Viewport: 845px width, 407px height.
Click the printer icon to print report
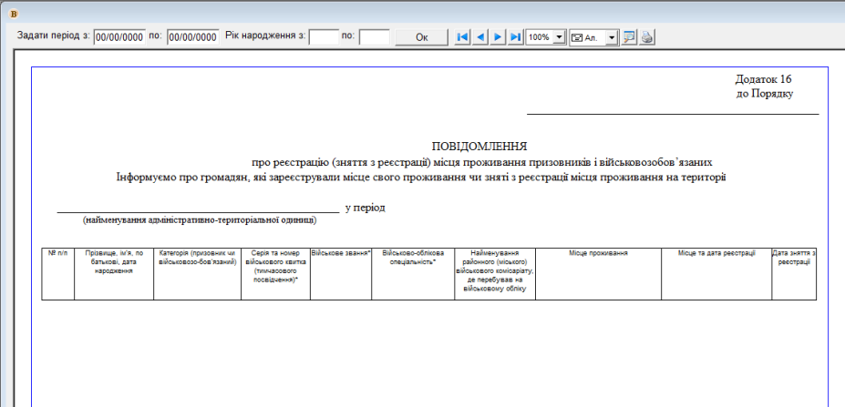click(x=646, y=37)
